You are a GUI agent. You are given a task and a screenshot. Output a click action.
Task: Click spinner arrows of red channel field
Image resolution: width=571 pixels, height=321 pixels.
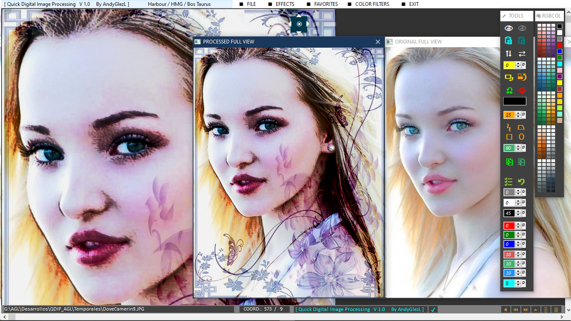pos(518,226)
